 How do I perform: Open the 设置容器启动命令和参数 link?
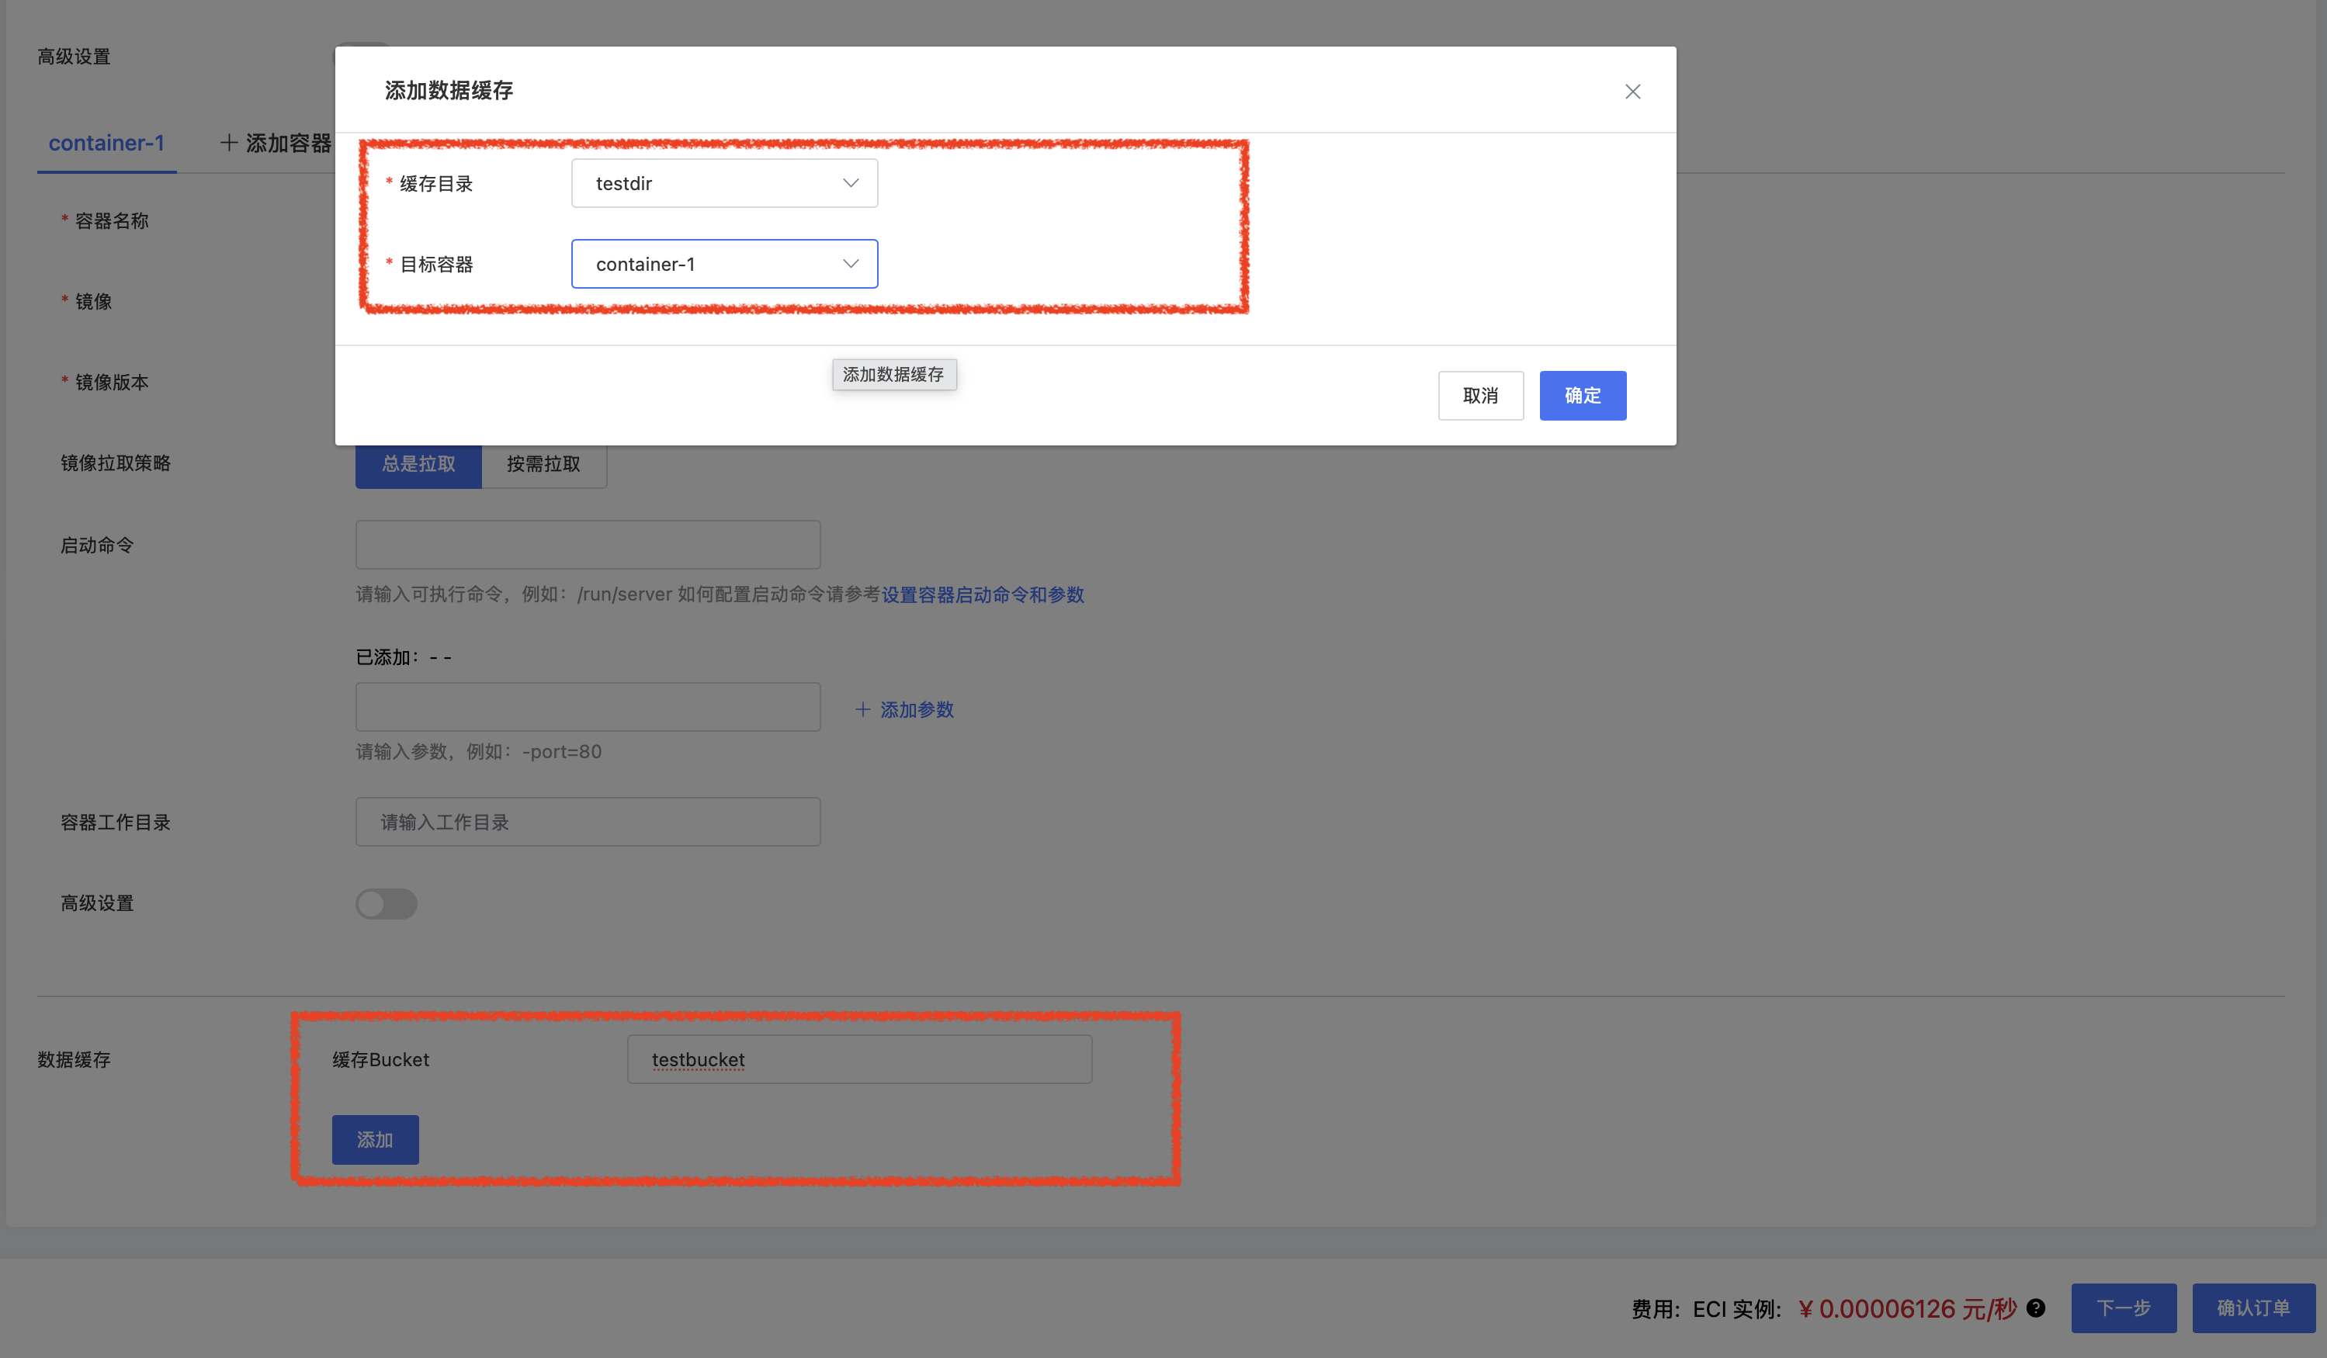(982, 594)
